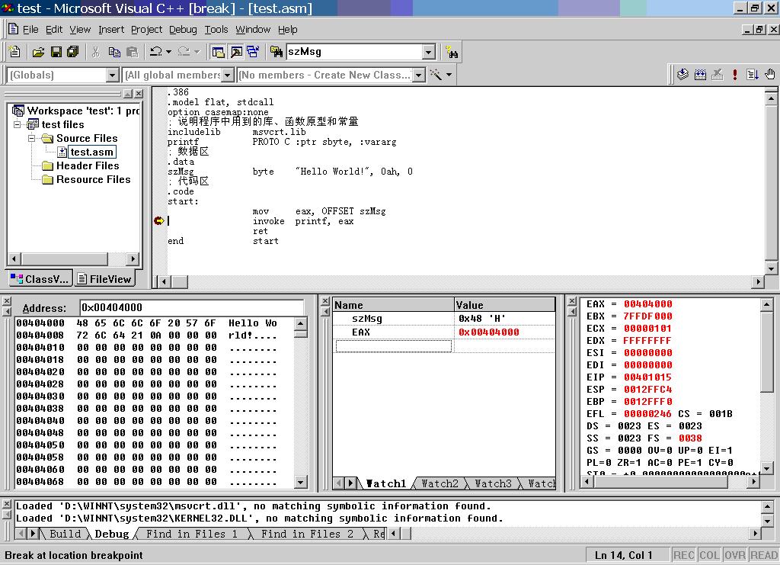Viewport: 780px width, 565px height.
Task: Switch to the Build output tab
Action: pyautogui.click(x=66, y=534)
